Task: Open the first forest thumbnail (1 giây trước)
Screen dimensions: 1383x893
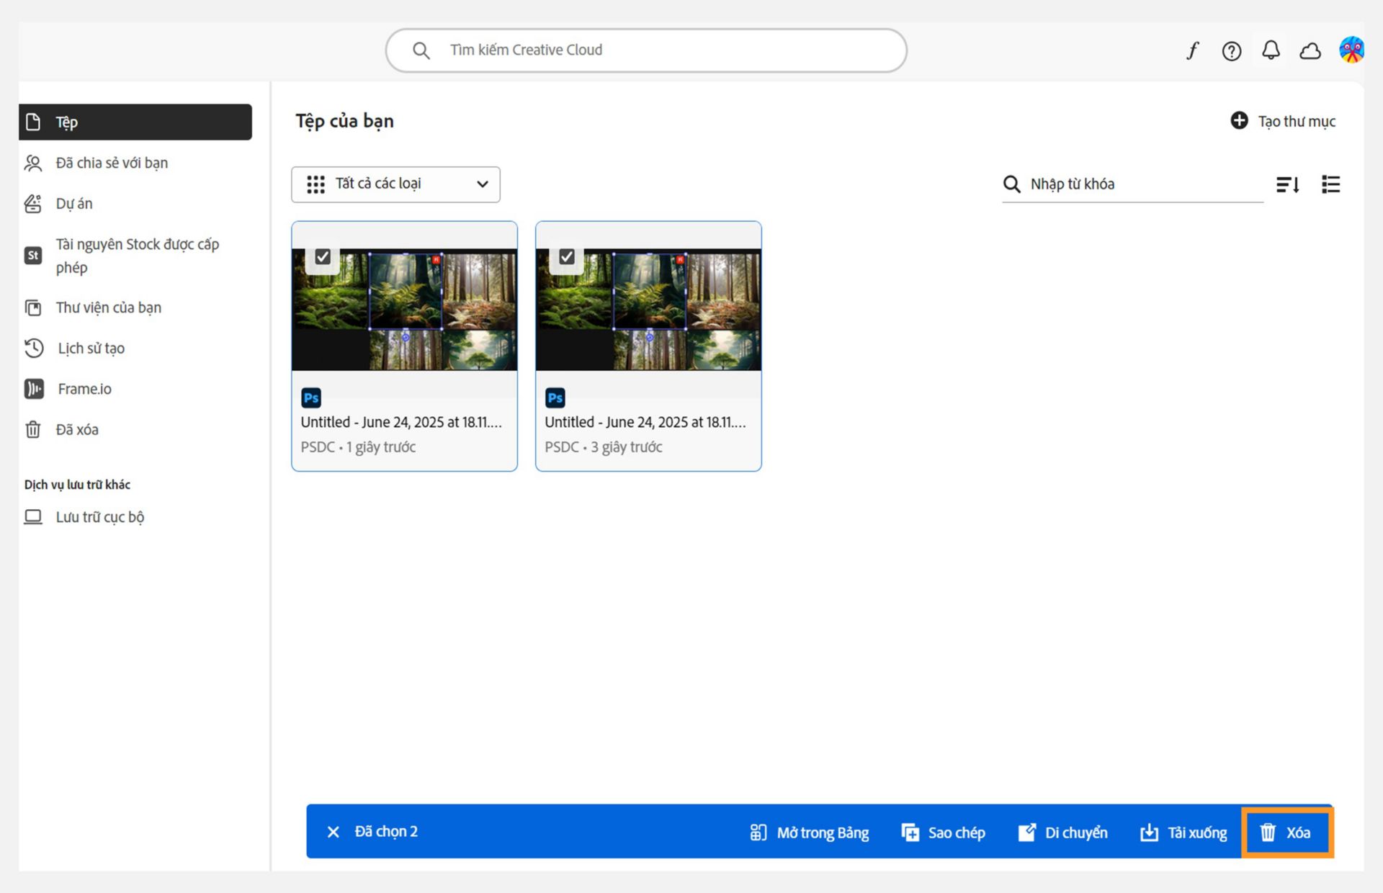Action: [x=404, y=310]
